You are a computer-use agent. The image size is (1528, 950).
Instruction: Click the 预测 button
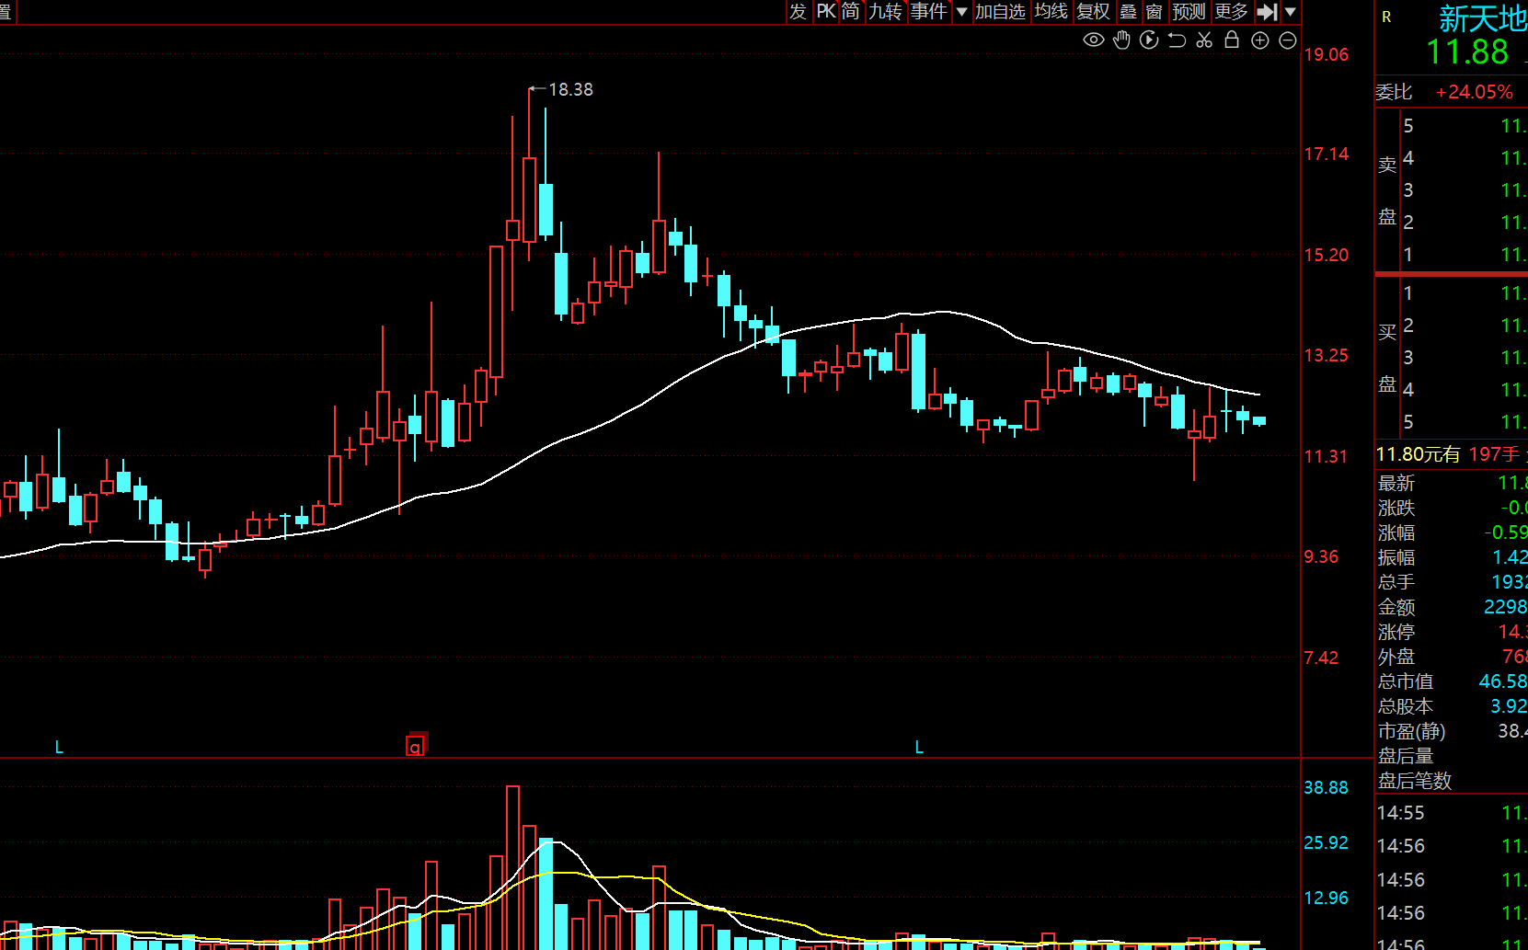coord(1189,12)
